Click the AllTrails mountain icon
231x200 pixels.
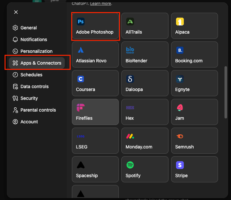130,22
